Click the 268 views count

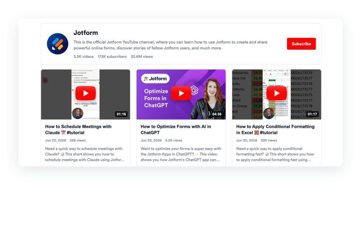78,140
